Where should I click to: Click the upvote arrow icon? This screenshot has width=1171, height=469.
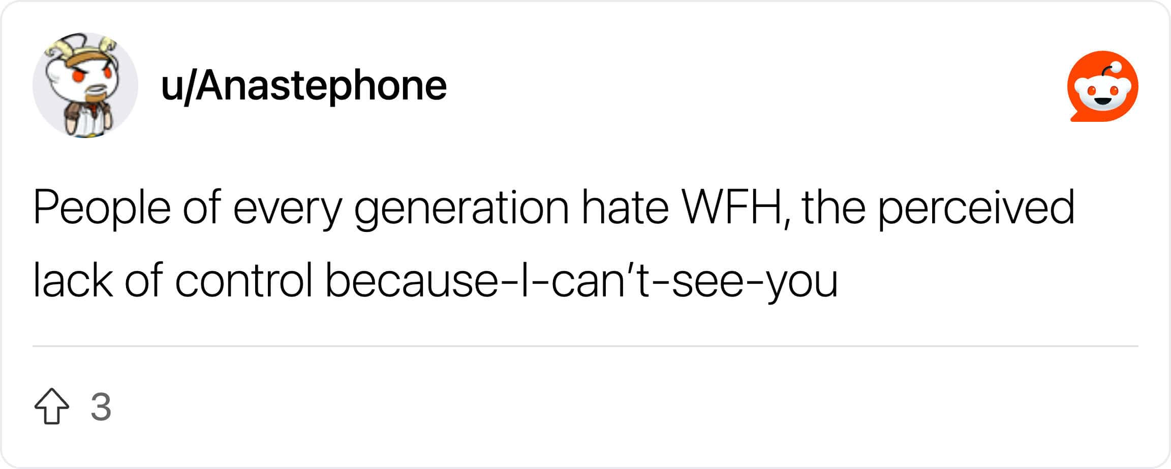52,406
